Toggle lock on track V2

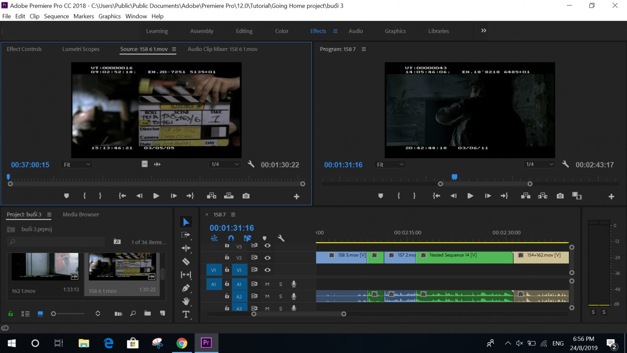tap(227, 257)
